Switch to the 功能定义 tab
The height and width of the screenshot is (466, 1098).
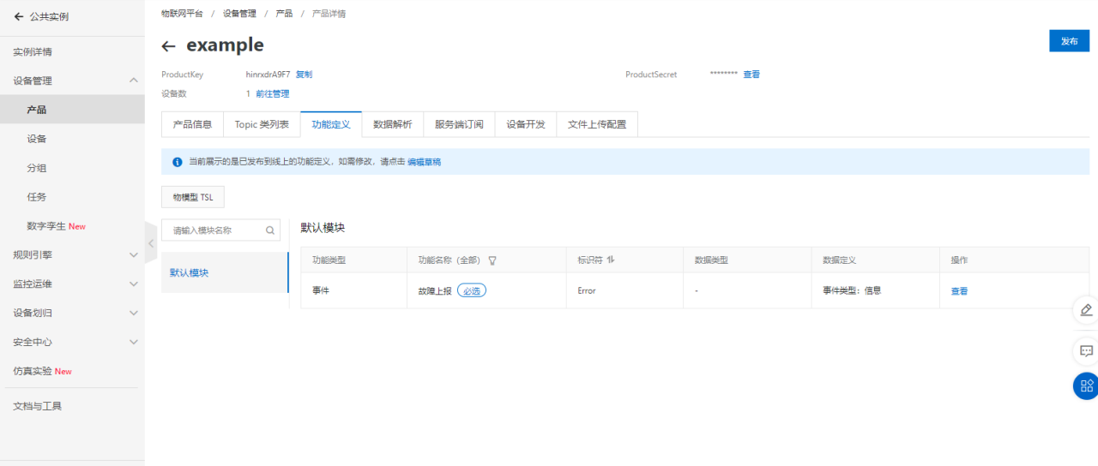[331, 124]
